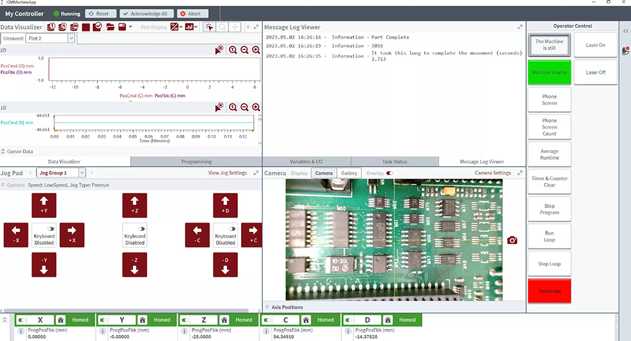Click the red stop square in Data Visualizer

tap(85, 27)
